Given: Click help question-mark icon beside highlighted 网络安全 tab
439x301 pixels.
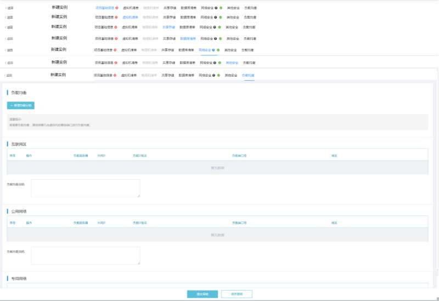Looking at the screenshot, I should 213,50.
